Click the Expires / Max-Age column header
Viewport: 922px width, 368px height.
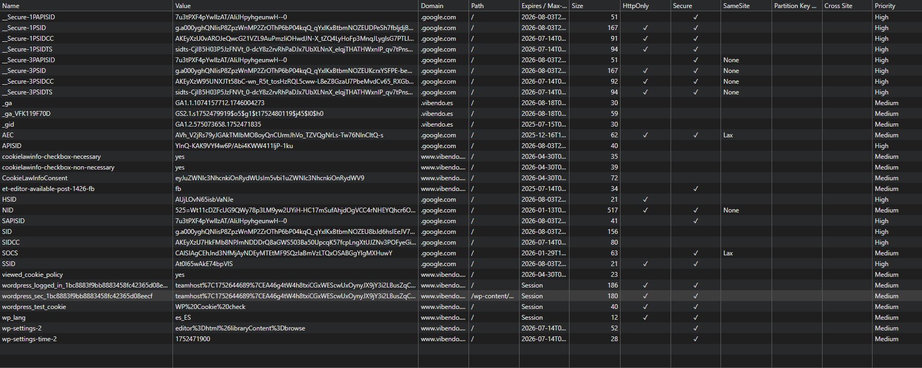544,6
